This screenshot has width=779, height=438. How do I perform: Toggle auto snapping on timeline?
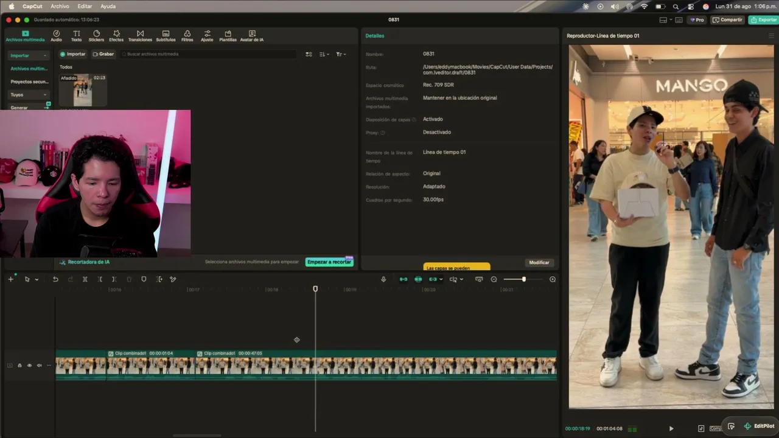point(418,279)
